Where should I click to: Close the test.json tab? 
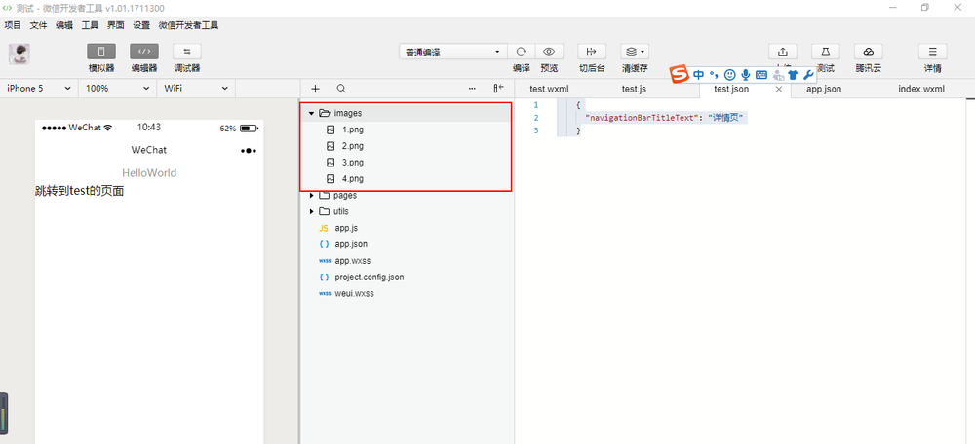(778, 89)
